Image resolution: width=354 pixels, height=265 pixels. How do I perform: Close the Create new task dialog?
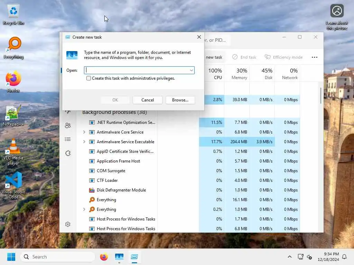pyautogui.click(x=199, y=37)
